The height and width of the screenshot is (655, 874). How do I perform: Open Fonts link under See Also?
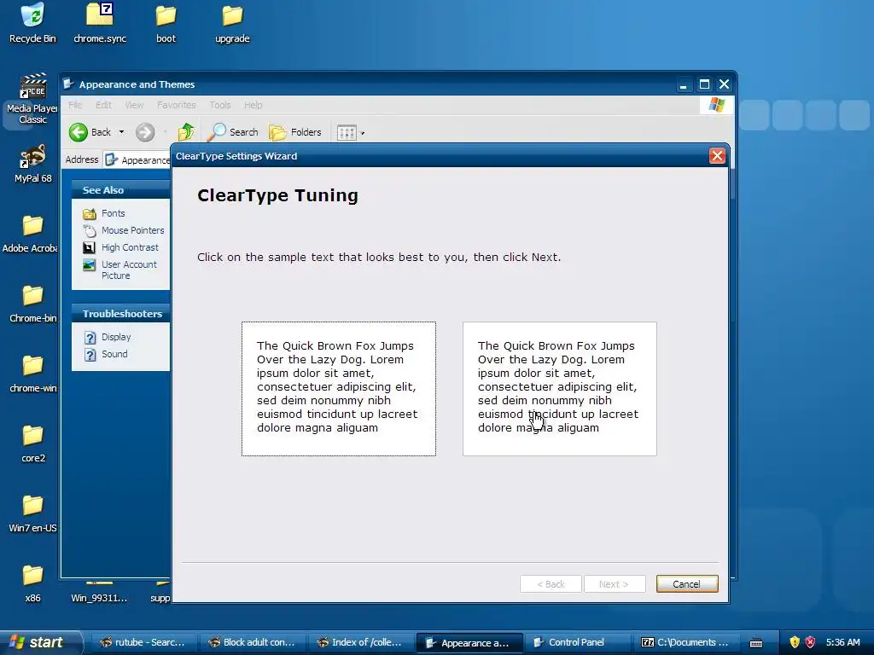pyautogui.click(x=114, y=213)
